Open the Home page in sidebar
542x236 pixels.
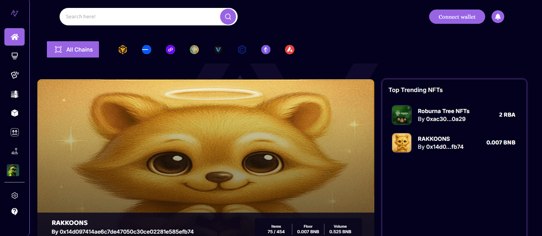[x=15, y=37]
